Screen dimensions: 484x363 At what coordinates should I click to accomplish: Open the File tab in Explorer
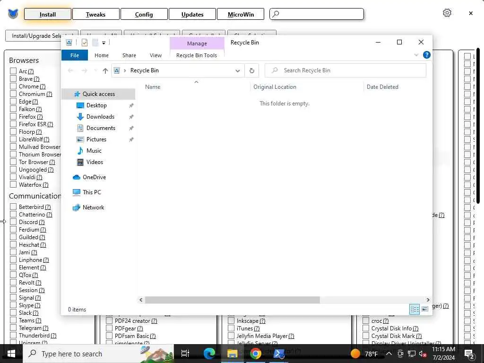(x=75, y=55)
